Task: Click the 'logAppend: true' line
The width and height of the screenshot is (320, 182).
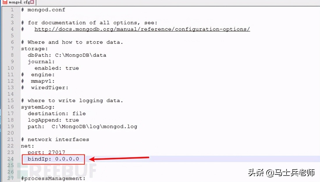Action: point(53,120)
